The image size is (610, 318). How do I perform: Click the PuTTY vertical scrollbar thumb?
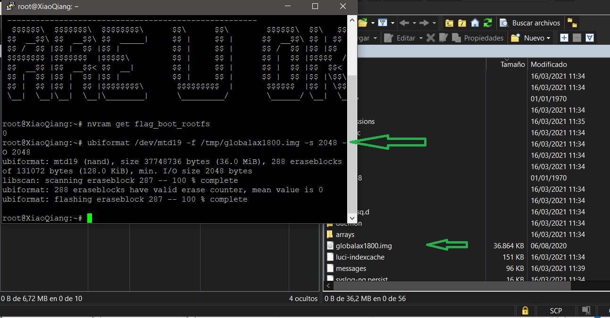point(352,144)
